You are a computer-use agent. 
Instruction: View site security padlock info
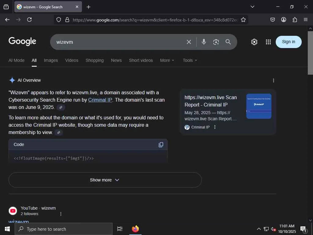pos(67,20)
